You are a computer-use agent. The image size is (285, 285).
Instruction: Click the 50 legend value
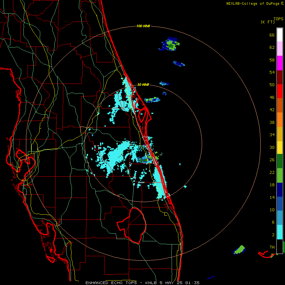tap(272, 85)
